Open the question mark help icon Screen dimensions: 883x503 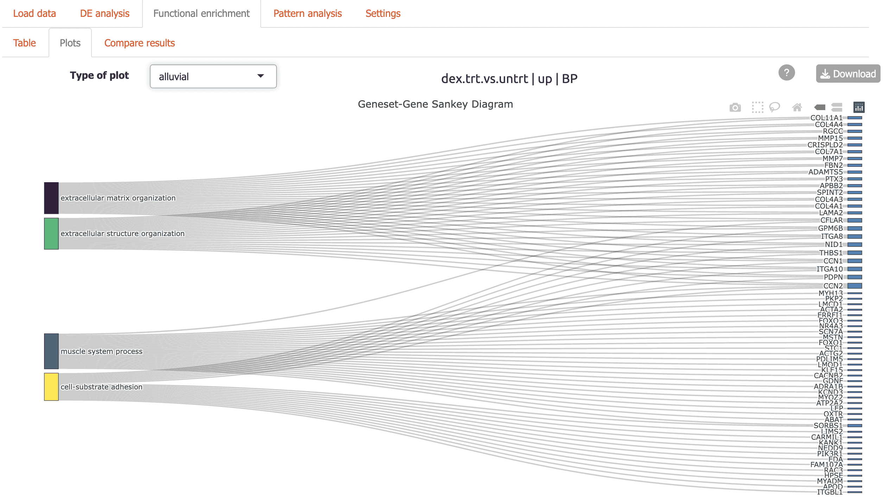787,73
